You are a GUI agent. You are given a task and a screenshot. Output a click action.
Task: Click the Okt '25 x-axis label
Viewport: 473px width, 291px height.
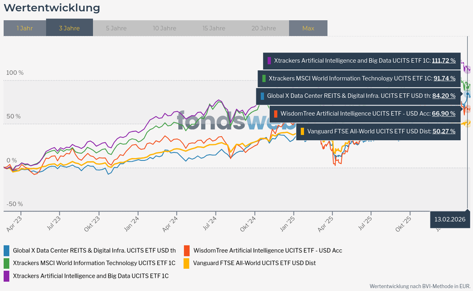tap(403, 224)
